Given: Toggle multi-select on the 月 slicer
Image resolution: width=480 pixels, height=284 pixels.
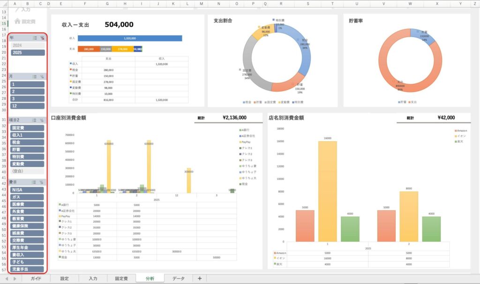Looking at the screenshot, I should pos(35,76).
